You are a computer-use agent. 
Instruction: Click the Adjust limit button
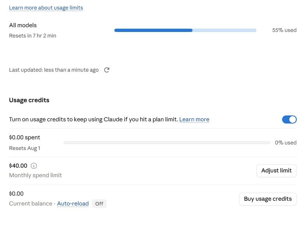(276, 171)
